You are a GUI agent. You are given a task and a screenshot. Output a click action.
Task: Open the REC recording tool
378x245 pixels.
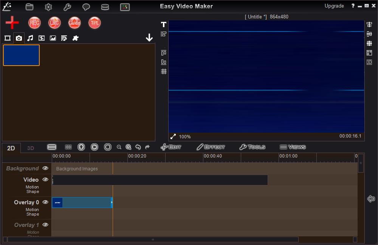(x=34, y=23)
